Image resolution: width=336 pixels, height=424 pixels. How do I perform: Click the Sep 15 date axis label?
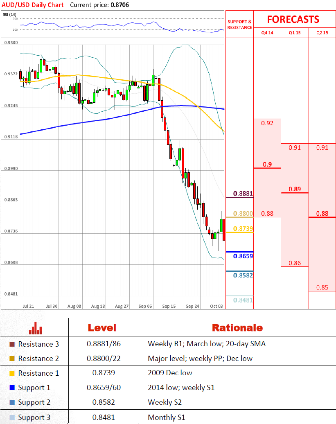click(169, 306)
